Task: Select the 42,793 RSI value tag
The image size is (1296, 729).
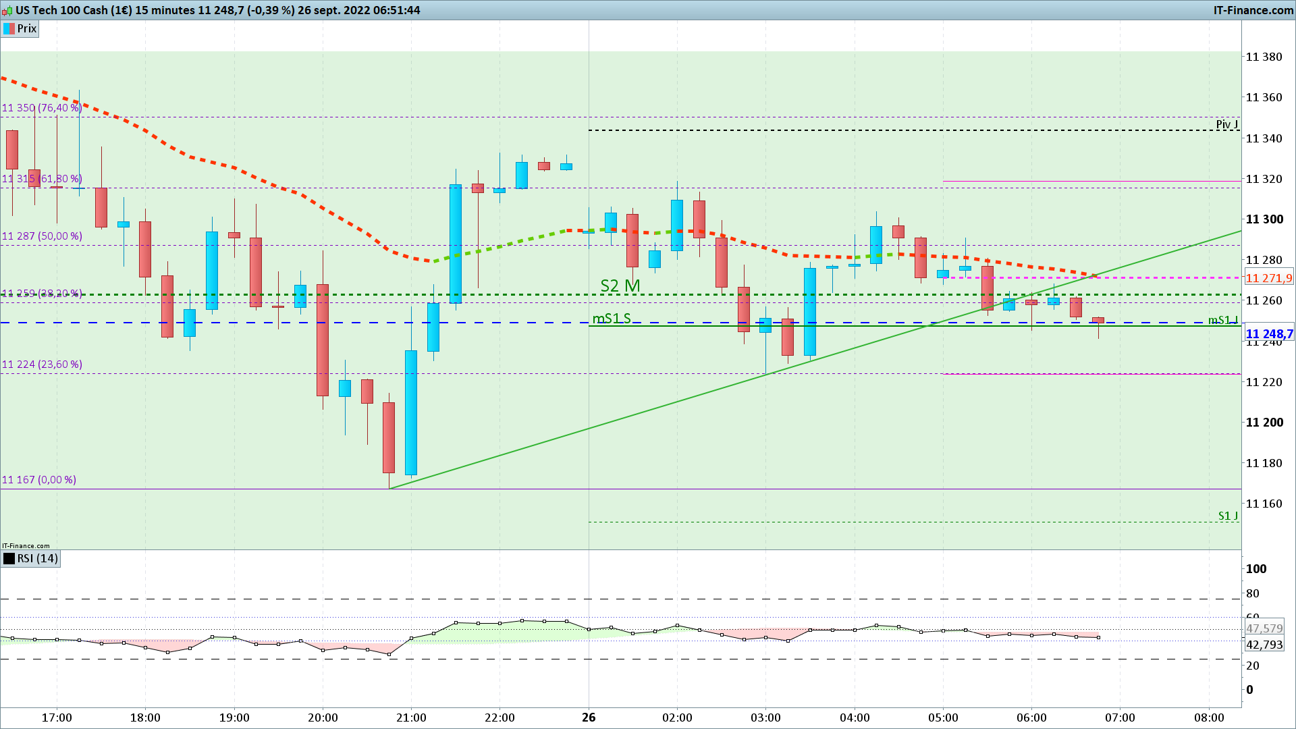Action: point(1264,645)
